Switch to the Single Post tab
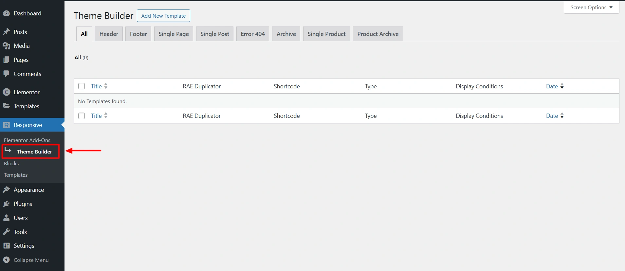 pos(215,34)
